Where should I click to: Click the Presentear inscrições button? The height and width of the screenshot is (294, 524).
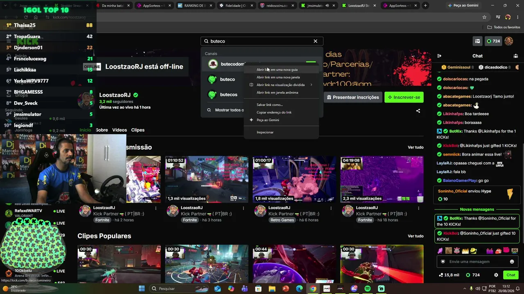pyautogui.click(x=353, y=97)
